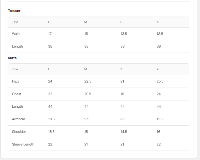The width and height of the screenshot is (200, 160).
Task: Click the Armhole value 10.5
Action: coord(51,119)
